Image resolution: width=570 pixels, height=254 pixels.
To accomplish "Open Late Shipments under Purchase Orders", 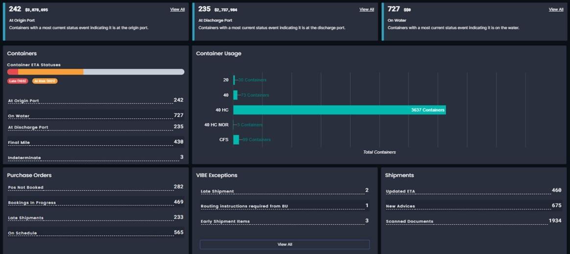I will click(95, 217).
